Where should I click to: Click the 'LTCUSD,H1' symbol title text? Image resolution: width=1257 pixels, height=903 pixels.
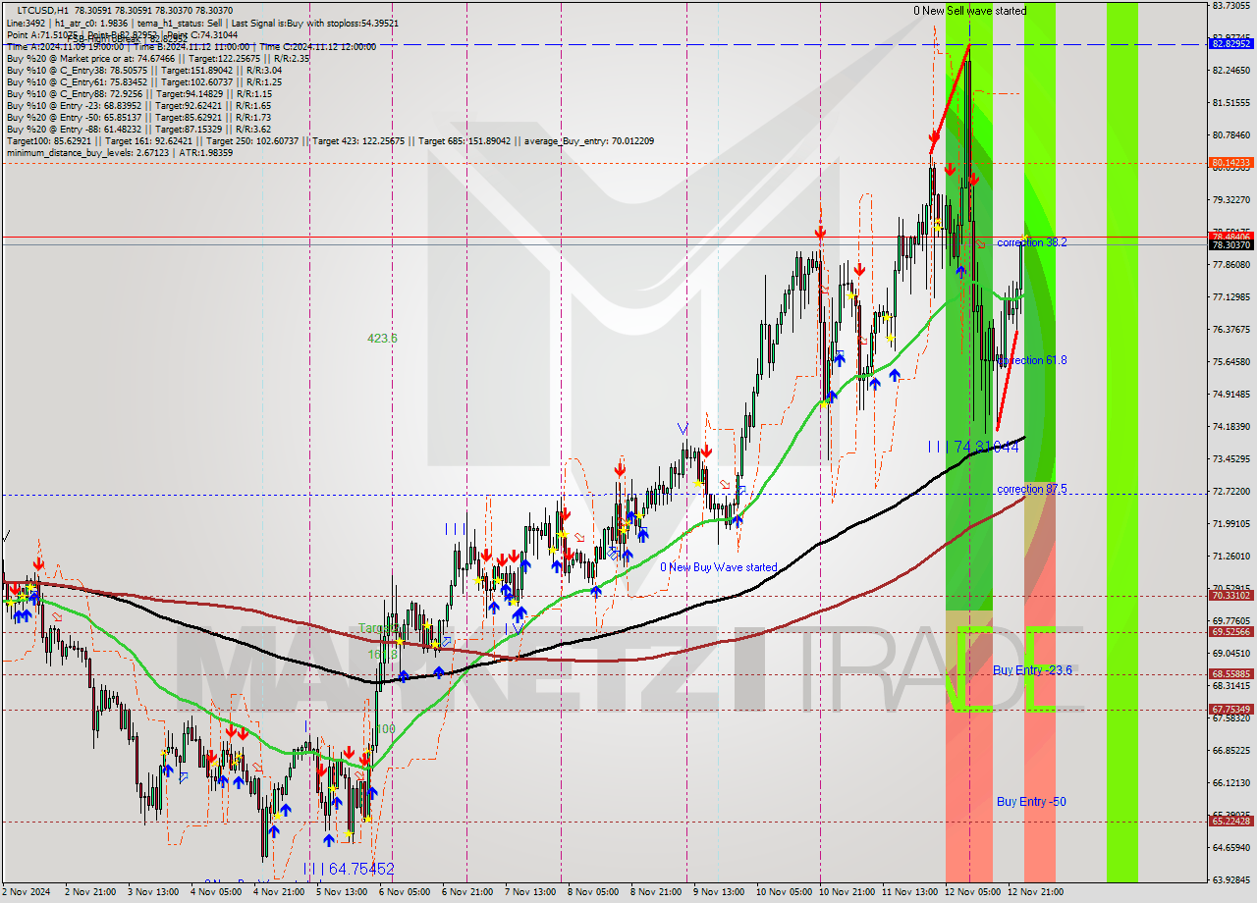(x=44, y=9)
